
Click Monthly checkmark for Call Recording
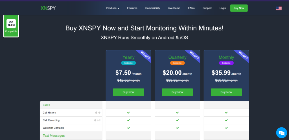226,120
